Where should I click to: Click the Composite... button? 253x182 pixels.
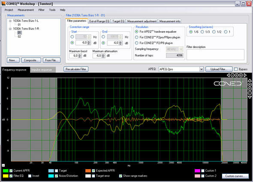pos(31,60)
